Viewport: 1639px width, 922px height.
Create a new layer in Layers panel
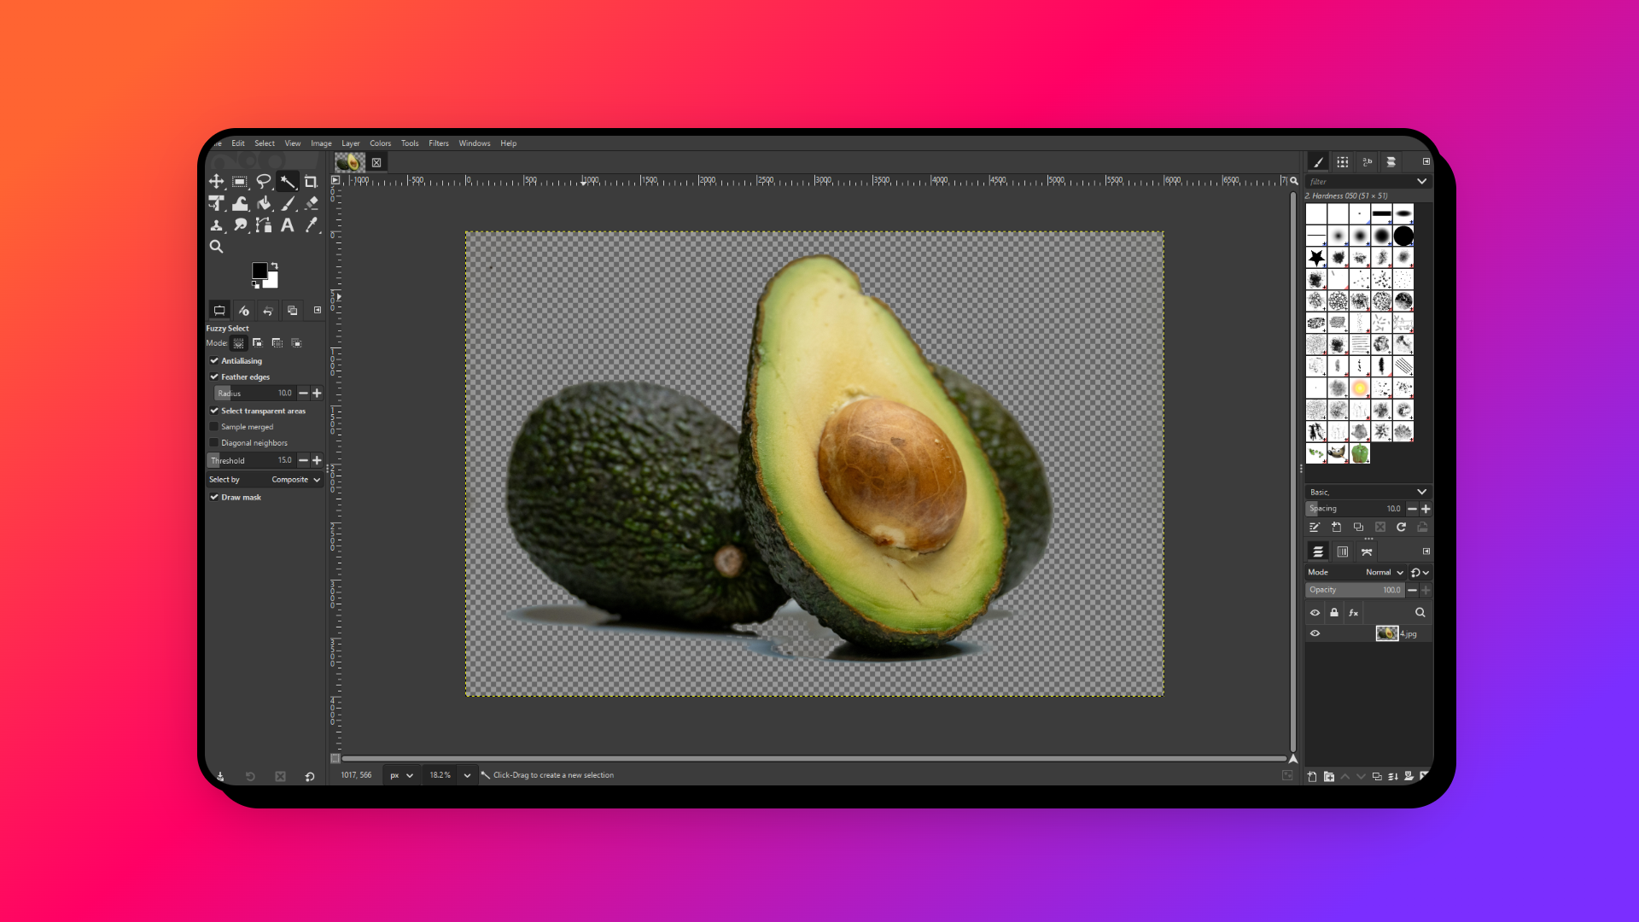click(1312, 776)
